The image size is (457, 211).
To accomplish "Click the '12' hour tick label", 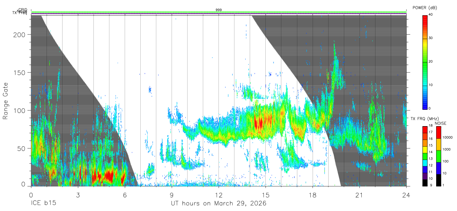I will coord(218,195).
